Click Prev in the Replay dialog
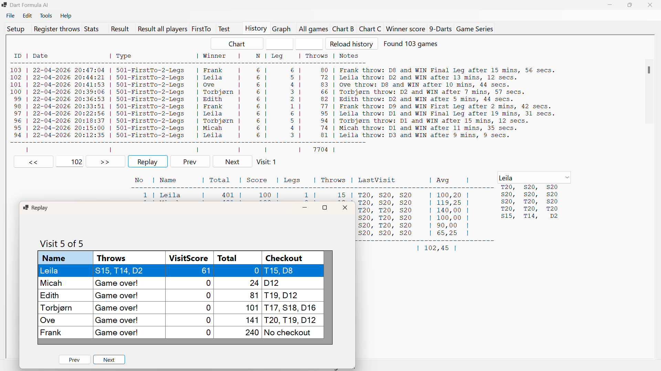Viewport: 661px width, 371px height. coord(74,360)
